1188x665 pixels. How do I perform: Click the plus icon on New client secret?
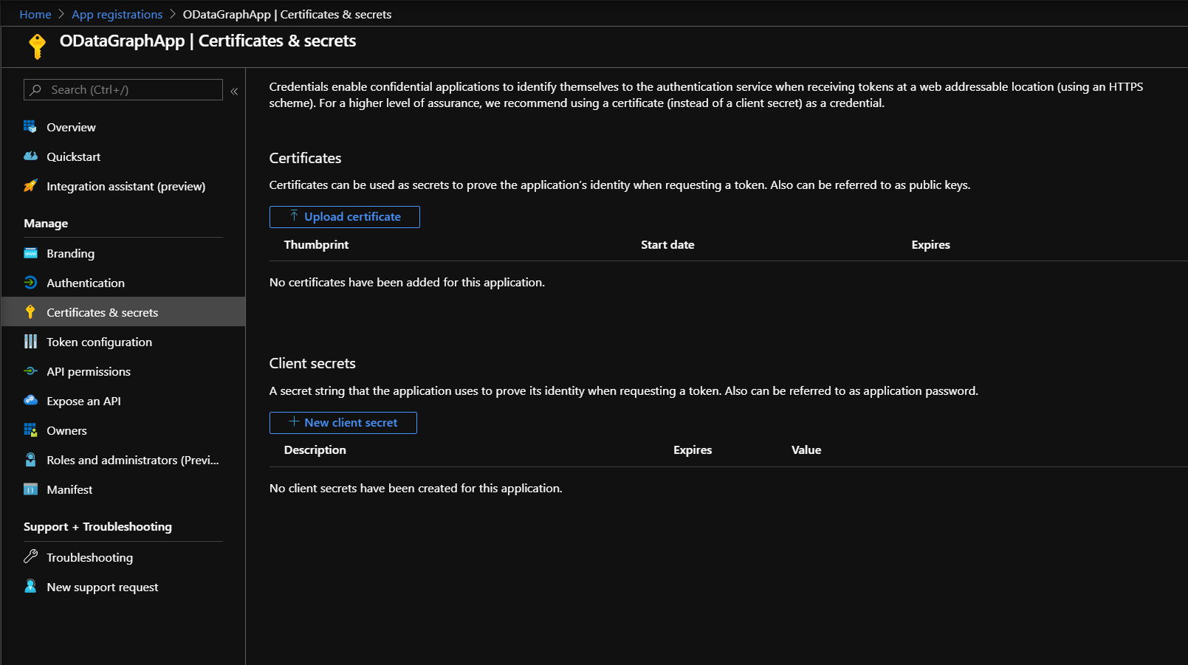tap(294, 422)
